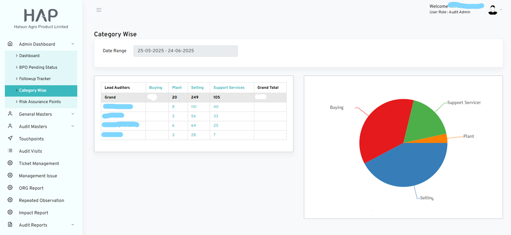Click the Audit Visits list icon
Image resolution: width=511 pixels, height=235 pixels.
(x=10, y=151)
